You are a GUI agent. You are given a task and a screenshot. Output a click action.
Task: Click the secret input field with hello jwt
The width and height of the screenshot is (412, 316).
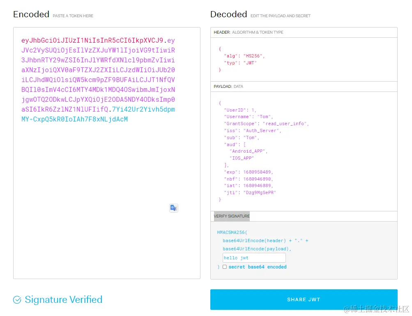click(x=254, y=258)
